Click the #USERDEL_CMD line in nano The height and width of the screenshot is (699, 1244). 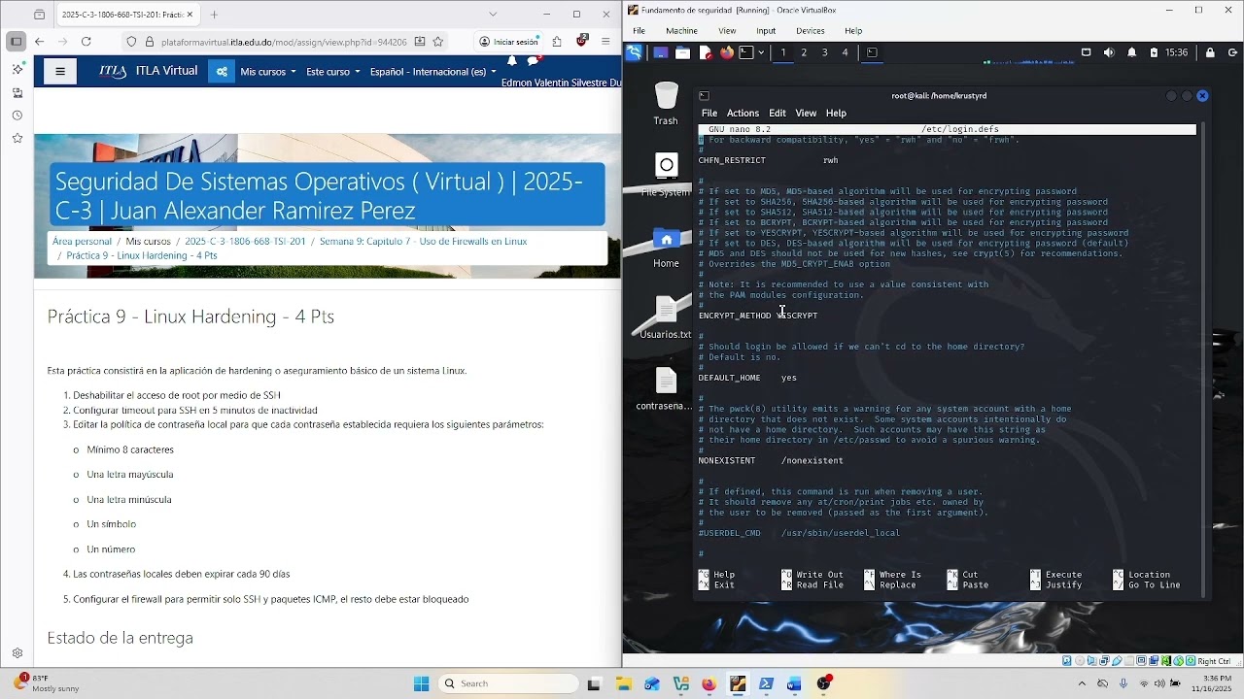(x=799, y=533)
